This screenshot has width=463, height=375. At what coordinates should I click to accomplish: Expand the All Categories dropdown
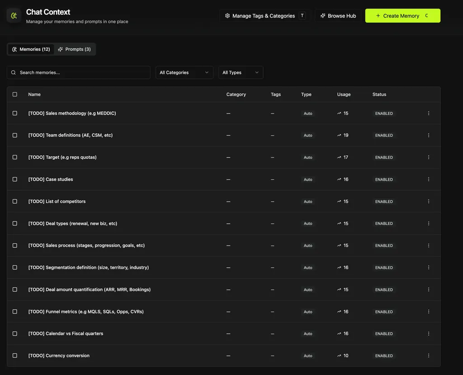[184, 72]
